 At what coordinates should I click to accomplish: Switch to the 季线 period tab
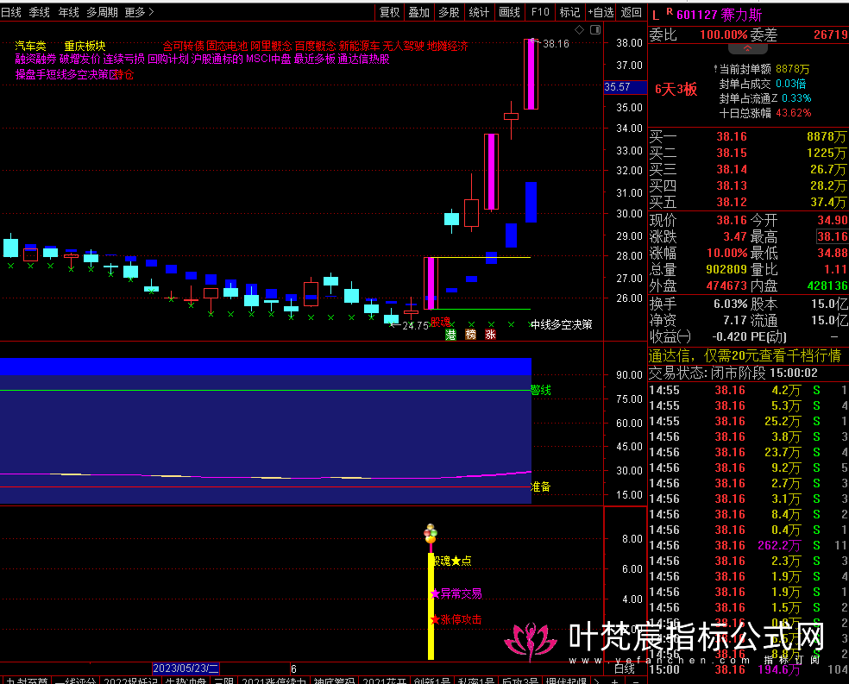[40, 12]
